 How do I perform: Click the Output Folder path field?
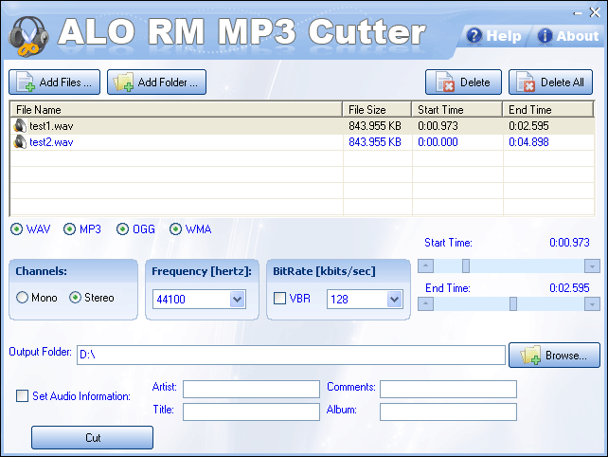291,355
